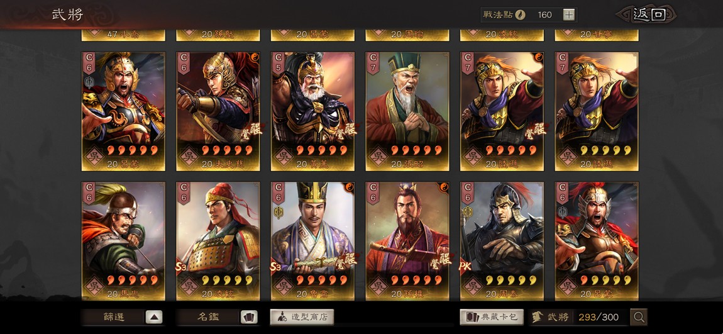Viewport: 723px width, 334px height.
Task: Click the magnifier search icon at bottom right
Action: point(639,317)
